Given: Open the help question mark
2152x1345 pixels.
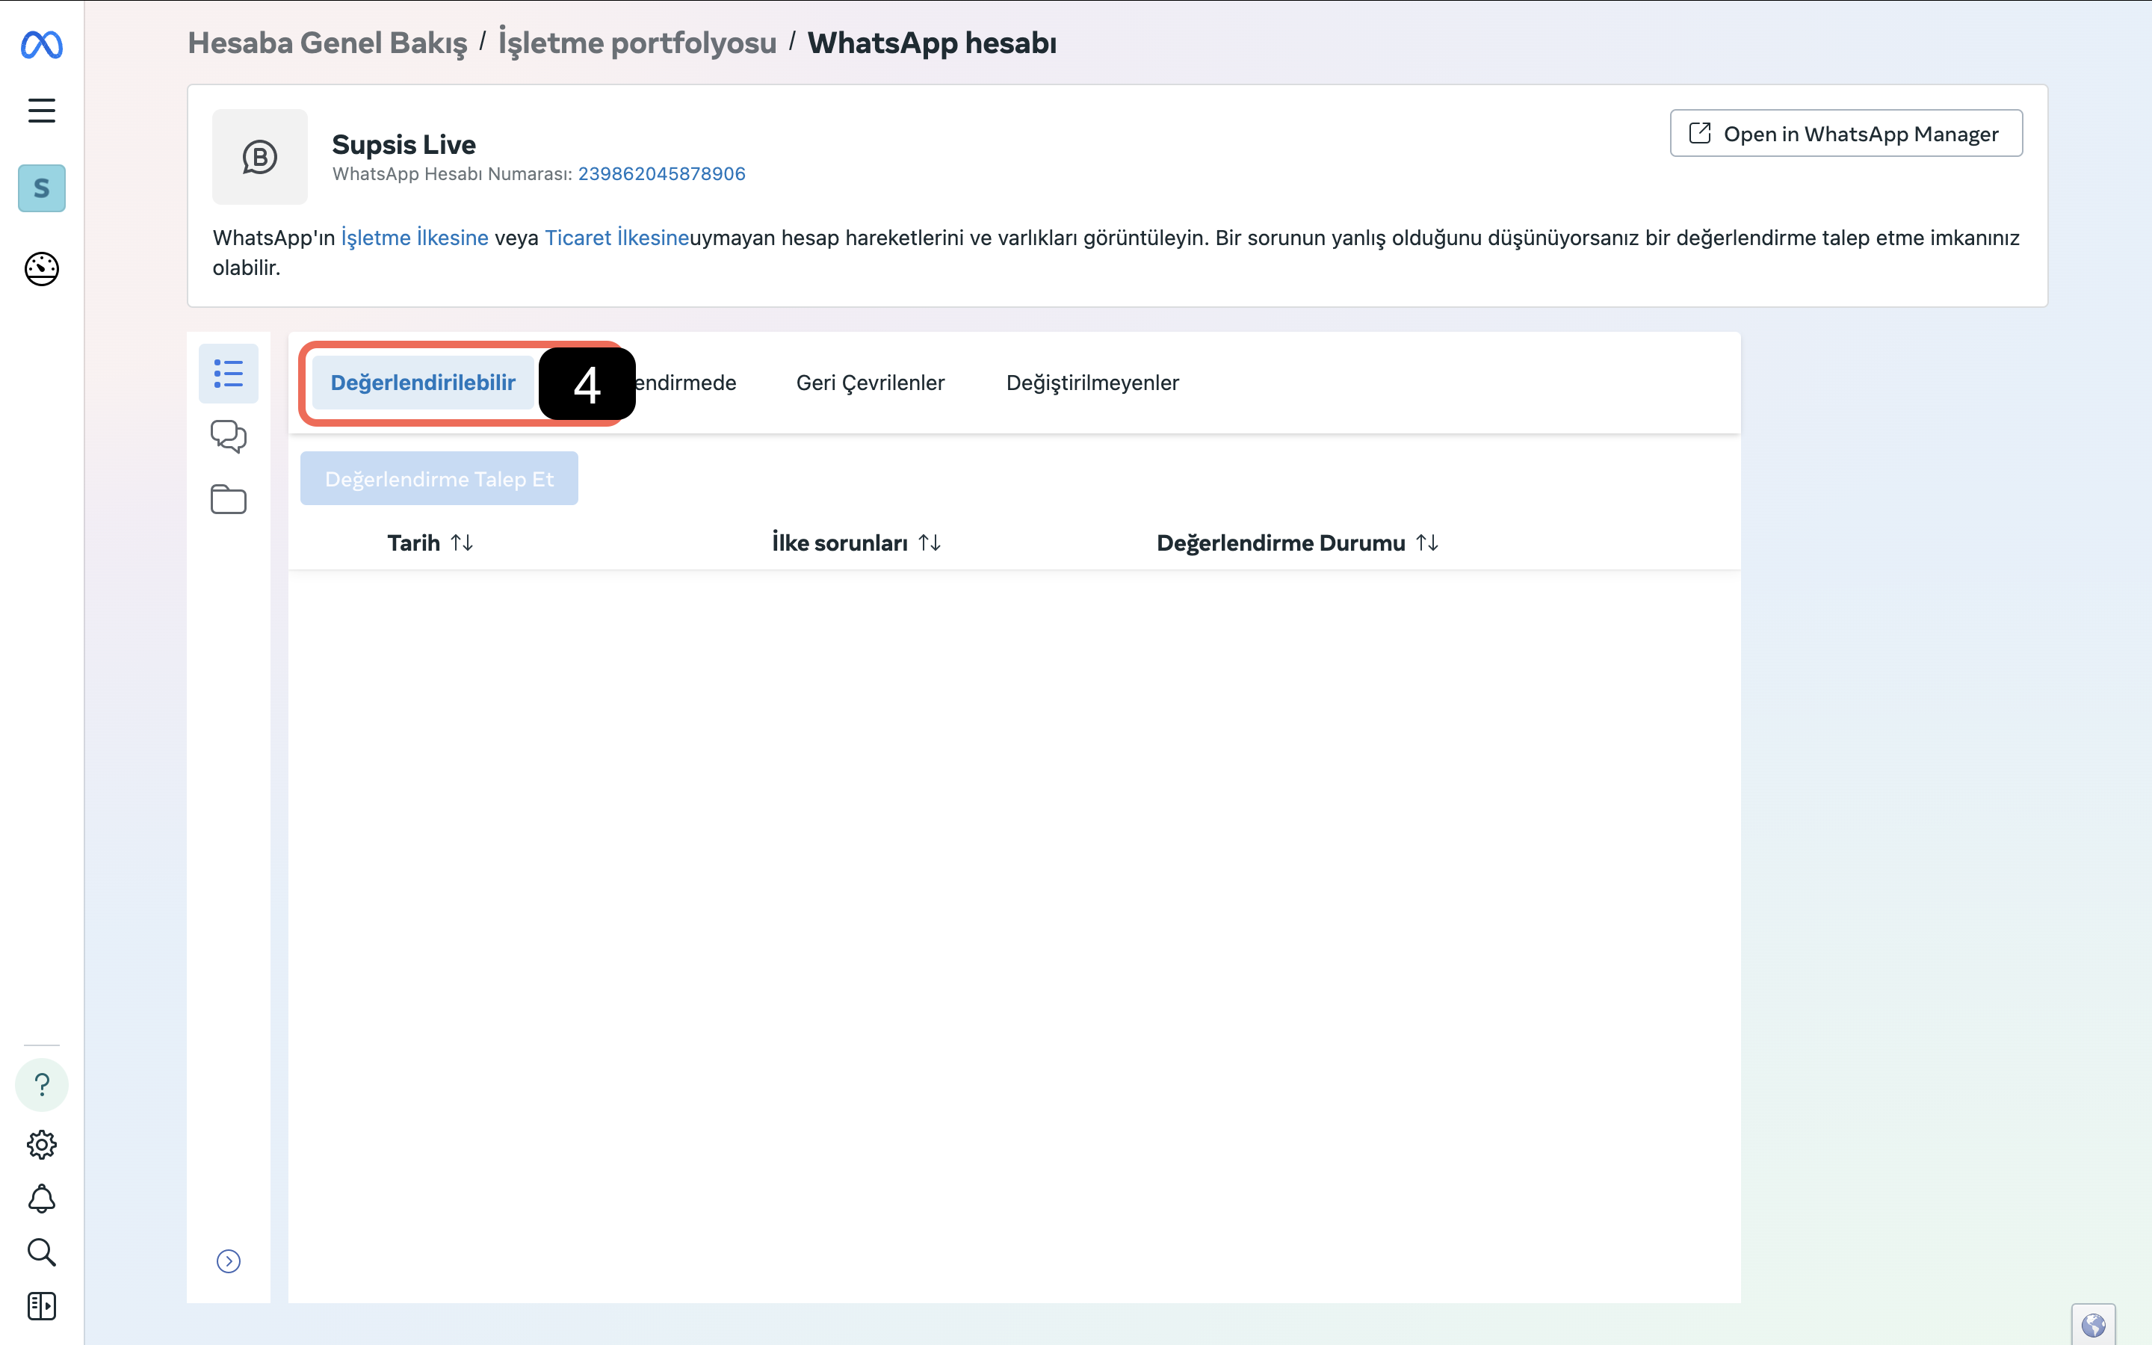Looking at the screenshot, I should [x=42, y=1084].
